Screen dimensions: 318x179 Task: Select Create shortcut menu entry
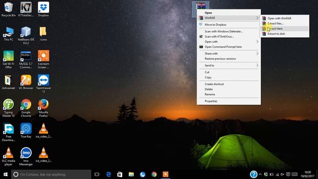[229, 84]
